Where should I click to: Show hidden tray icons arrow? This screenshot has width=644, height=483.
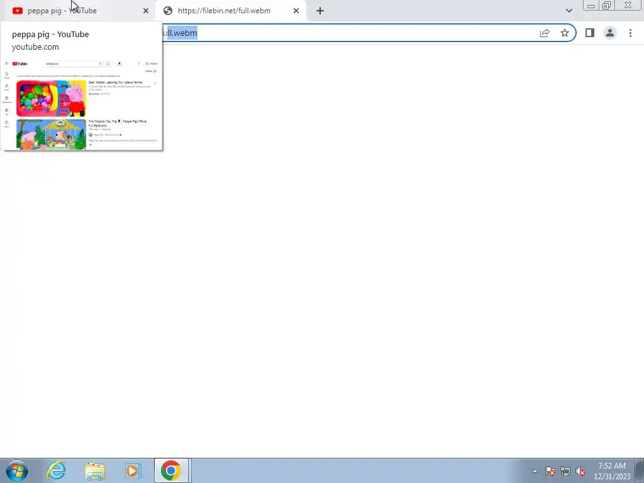pos(535,471)
